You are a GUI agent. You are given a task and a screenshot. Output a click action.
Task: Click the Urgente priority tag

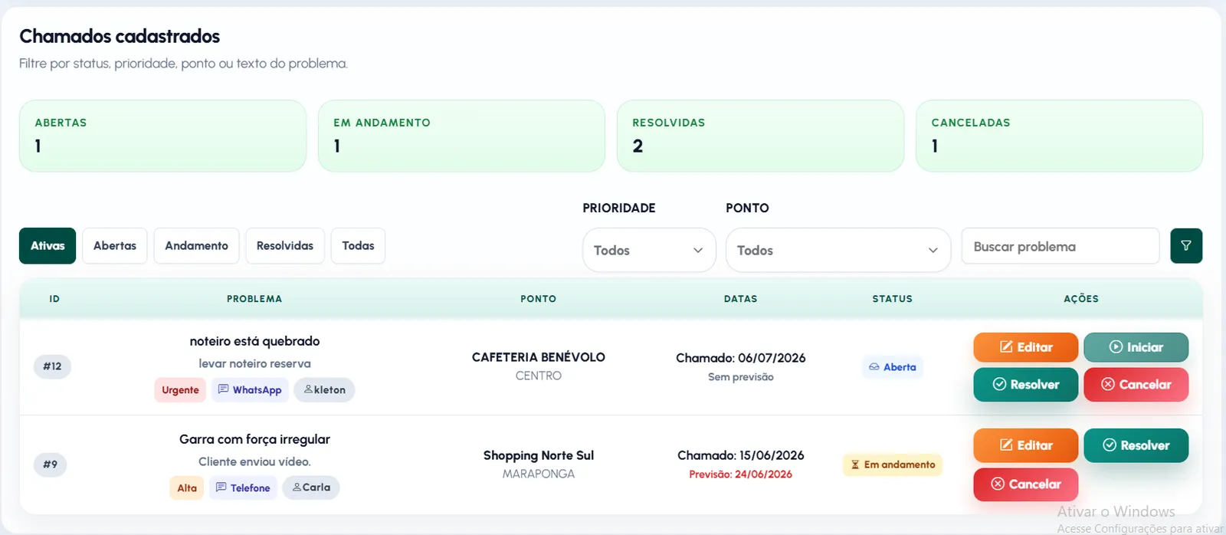pos(180,389)
